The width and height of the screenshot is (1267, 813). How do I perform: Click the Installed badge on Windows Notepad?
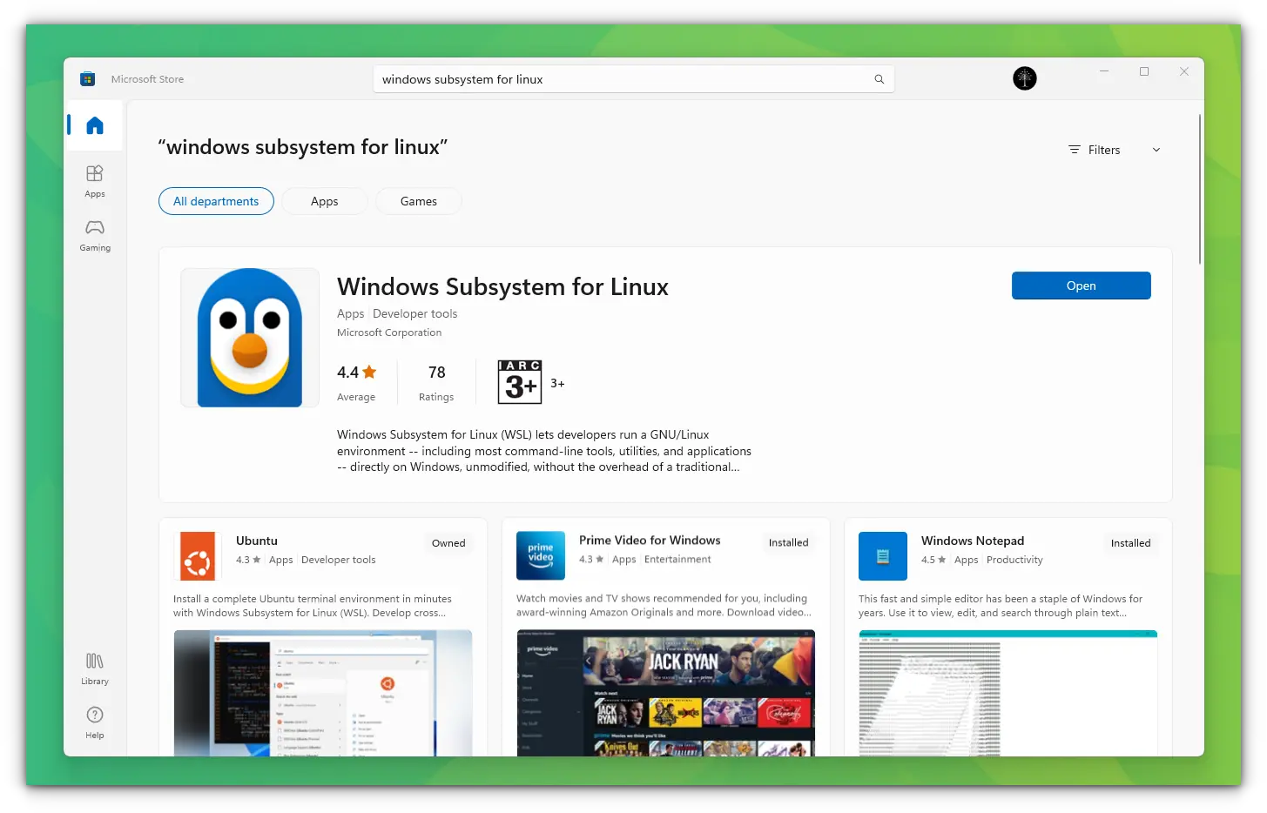point(1131,543)
